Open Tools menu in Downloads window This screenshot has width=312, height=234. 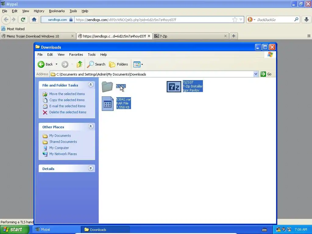pyautogui.click(x=91, y=55)
